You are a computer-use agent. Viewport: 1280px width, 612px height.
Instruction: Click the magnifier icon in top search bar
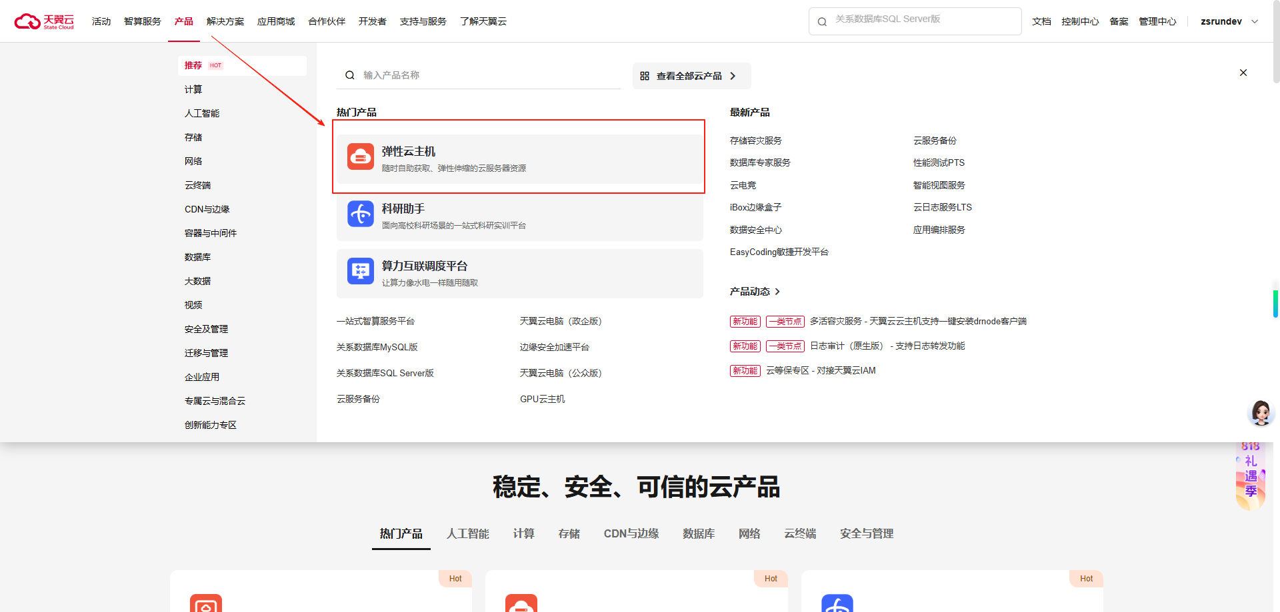(x=821, y=21)
